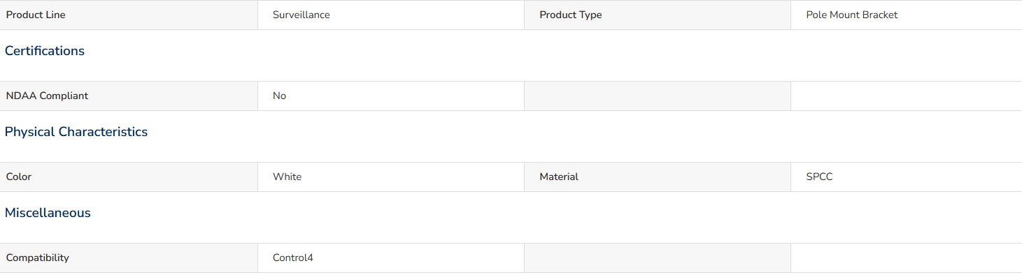Select the Surveillance value cell
Screen dimensions: 1022x275
pyautogui.click(x=391, y=15)
